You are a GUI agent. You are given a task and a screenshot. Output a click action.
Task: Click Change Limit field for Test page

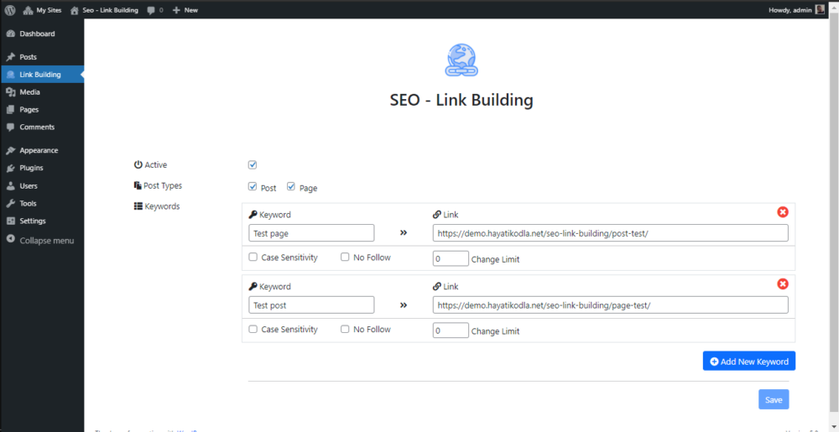click(x=451, y=258)
